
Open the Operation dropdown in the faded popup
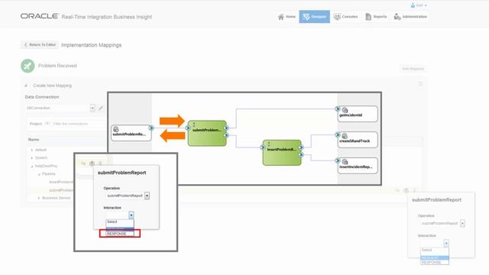coord(462,223)
